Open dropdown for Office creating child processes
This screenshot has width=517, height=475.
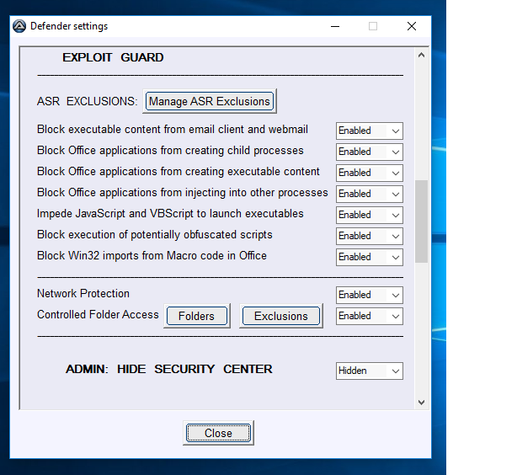pos(370,152)
